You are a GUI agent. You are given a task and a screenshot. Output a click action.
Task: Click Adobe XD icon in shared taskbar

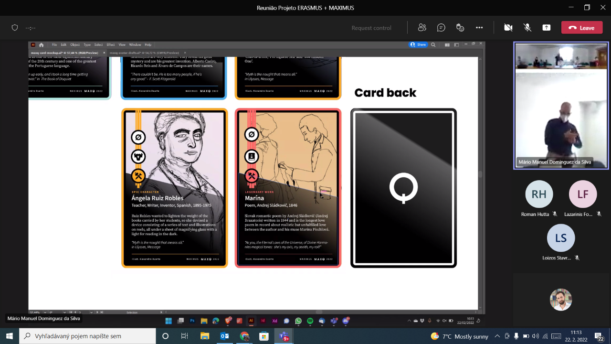pos(275,321)
